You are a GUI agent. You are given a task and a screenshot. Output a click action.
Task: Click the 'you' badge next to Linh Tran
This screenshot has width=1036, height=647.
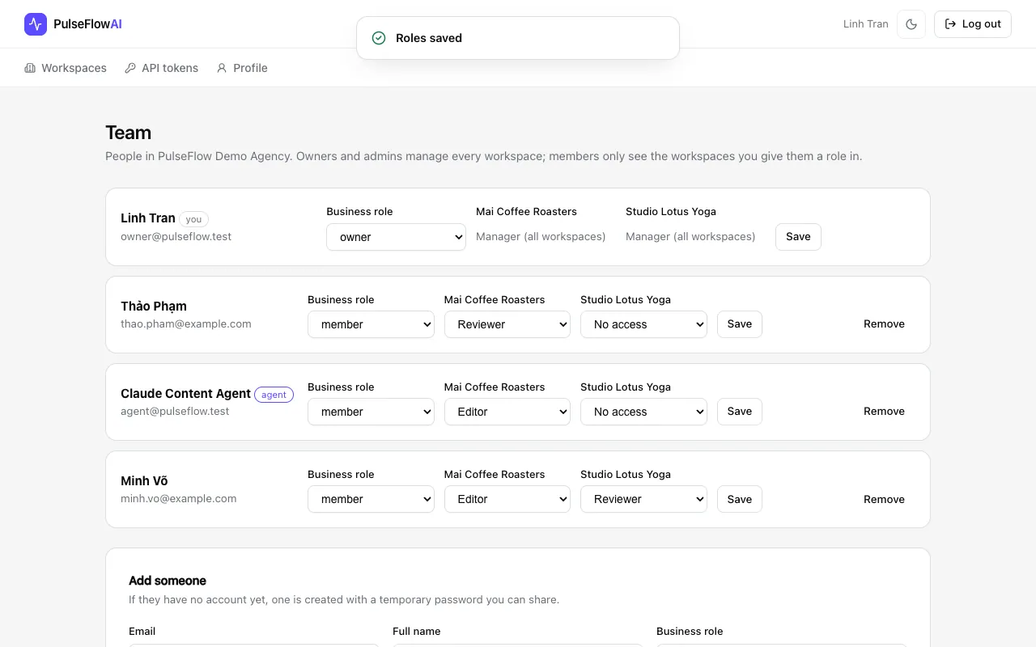pos(193,219)
